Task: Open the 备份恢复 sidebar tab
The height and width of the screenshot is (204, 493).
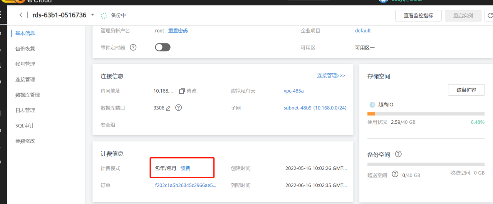Action: [x=25, y=49]
